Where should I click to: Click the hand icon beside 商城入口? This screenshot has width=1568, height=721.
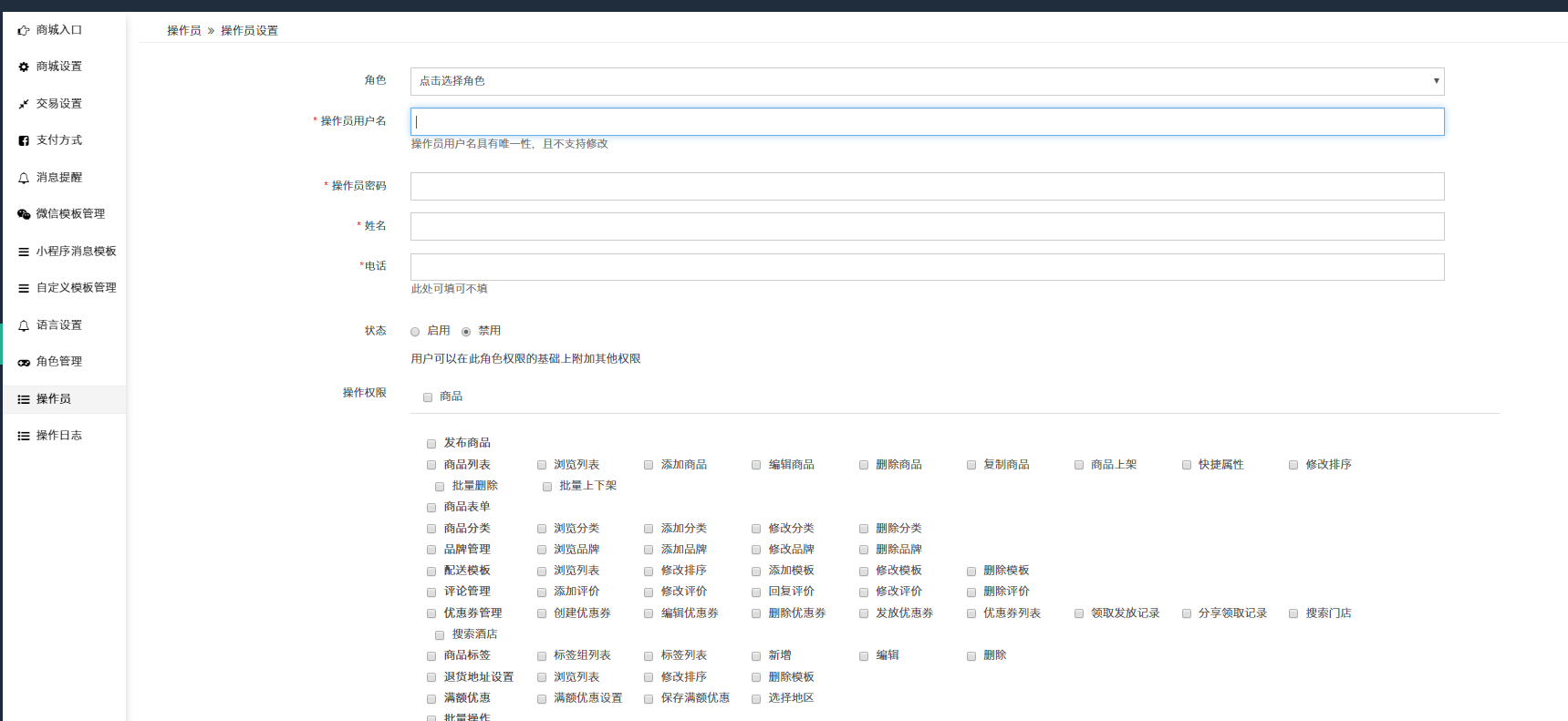(x=24, y=31)
